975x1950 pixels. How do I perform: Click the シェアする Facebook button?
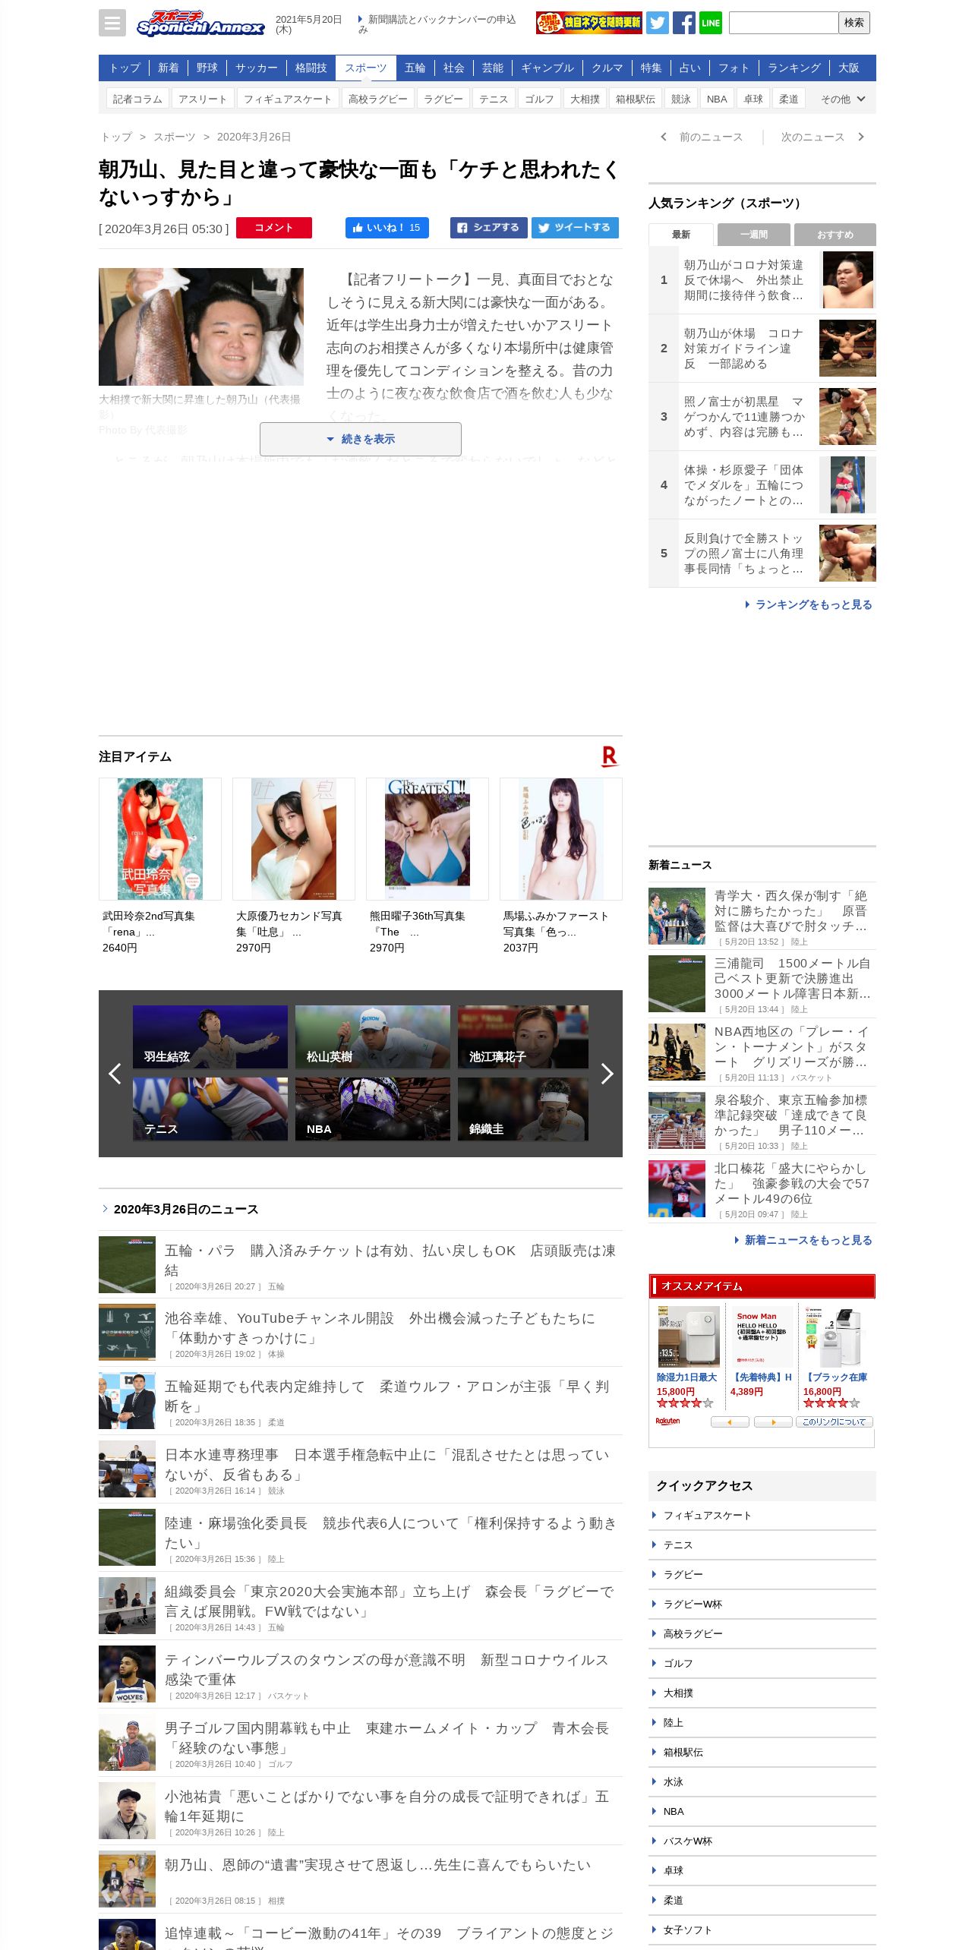click(489, 228)
